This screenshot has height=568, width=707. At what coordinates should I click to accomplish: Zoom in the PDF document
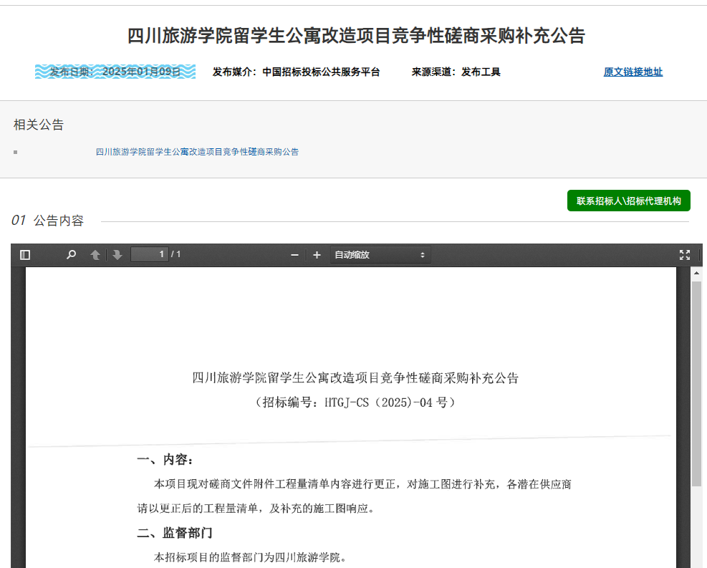pyautogui.click(x=317, y=255)
